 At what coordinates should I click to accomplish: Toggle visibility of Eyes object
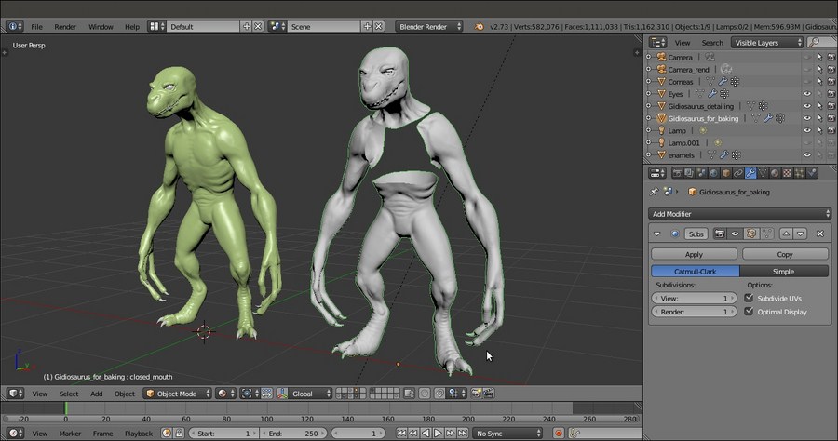807,94
